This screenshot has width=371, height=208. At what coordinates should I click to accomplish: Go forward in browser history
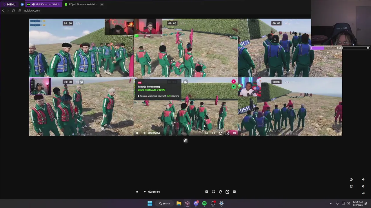click(x=8, y=11)
